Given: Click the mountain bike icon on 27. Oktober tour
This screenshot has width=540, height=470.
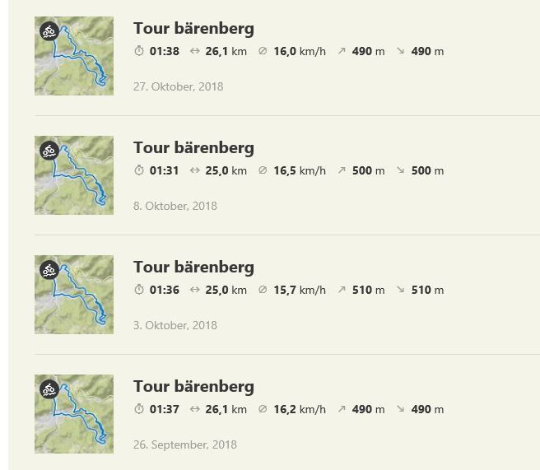Looking at the screenshot, I should coord(49,31).
